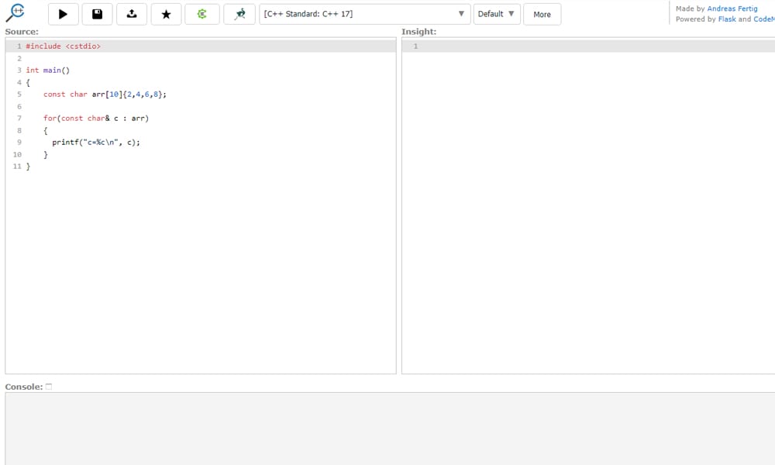Click line number 7 in source gutter

19,119
